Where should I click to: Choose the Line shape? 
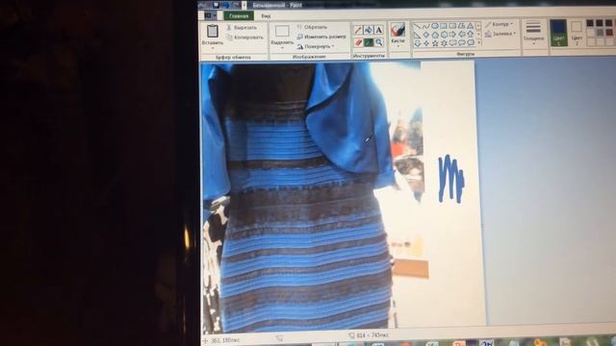417,26
